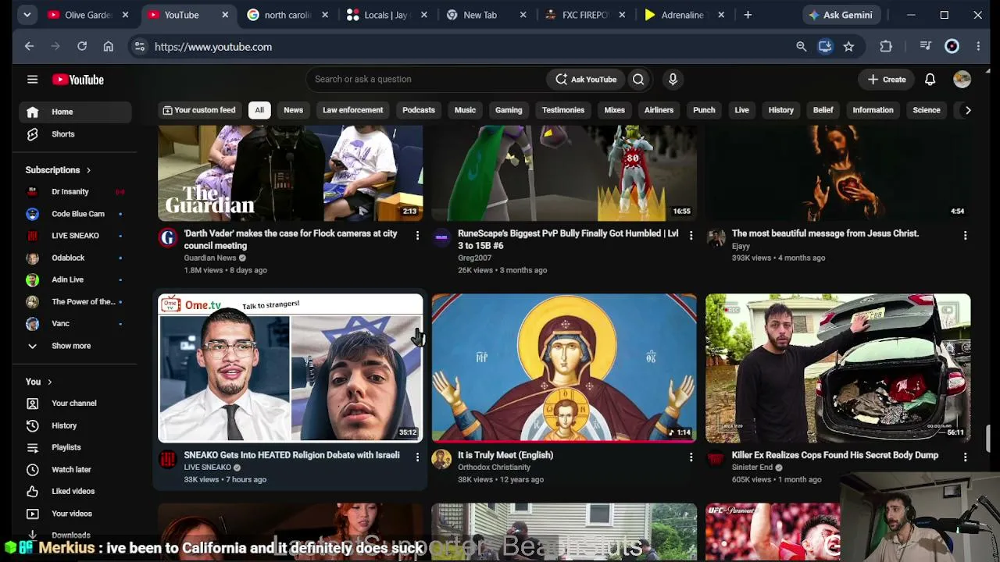Start voice search with the microphone

point(673,79)
